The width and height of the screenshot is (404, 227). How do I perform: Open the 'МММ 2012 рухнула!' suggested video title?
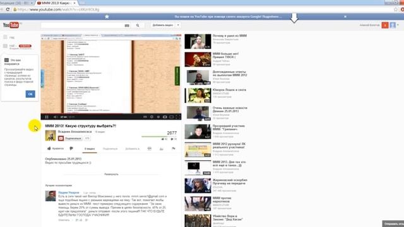229,146
